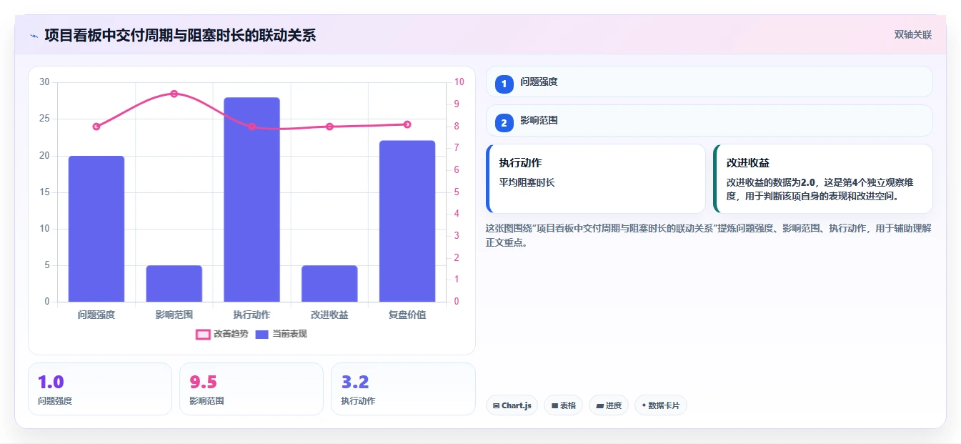This screenshot has width=961, height=444.
Task: Click the 影响范围 x-axis label
Action: pyautogui.click(x=174, y=315)
